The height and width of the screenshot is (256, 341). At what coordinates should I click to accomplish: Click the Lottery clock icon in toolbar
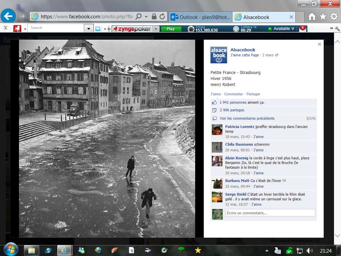(236, 29)
